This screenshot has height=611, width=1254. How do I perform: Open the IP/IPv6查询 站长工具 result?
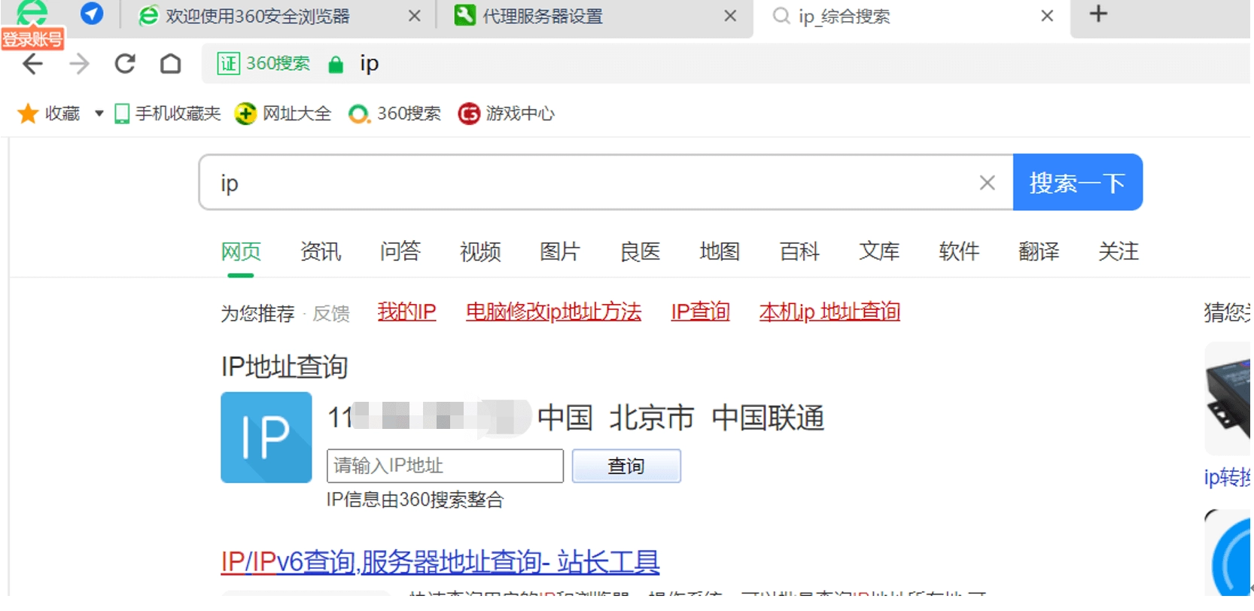click(440, 561)
